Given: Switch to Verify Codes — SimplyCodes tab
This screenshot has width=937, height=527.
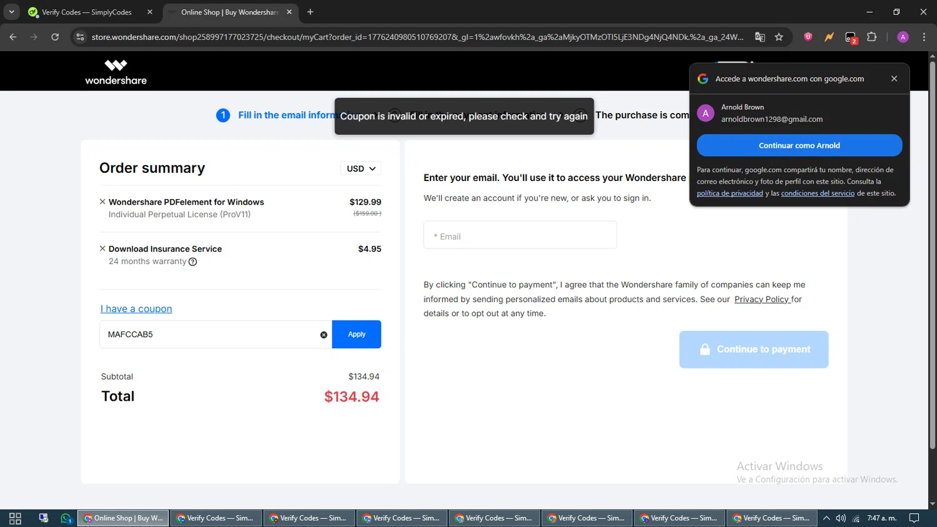Looking at the screenshot, I should click(x=87, y=12).
